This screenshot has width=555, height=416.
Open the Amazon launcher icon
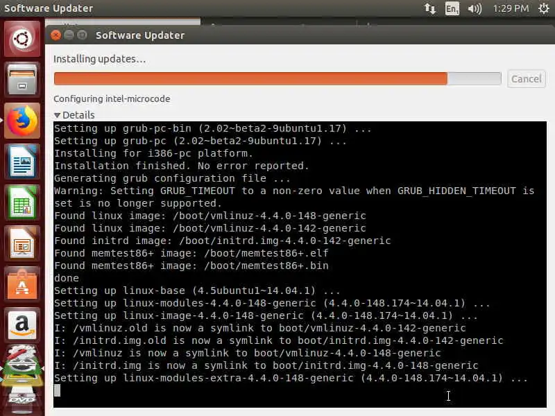click(22, 324)
